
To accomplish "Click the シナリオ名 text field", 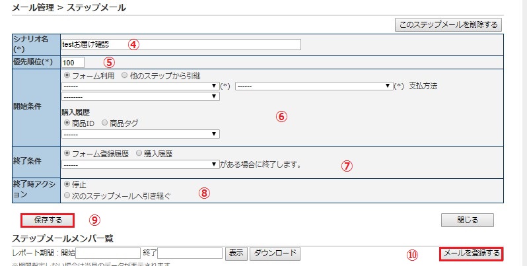I will pos(180,44).
